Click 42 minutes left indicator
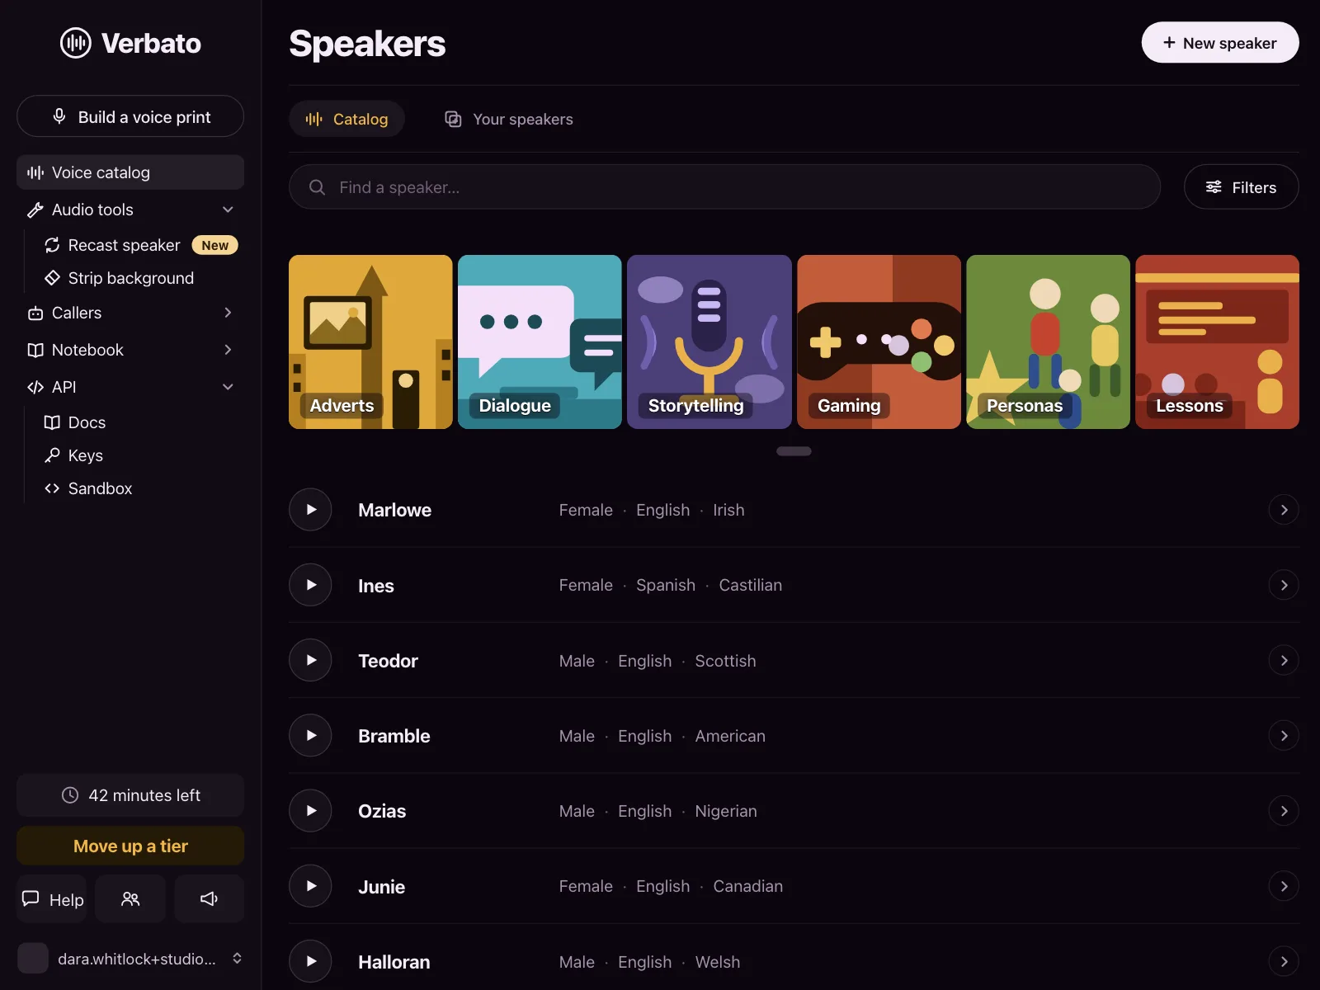The height and width of the screenshot is (990, 1320). (130, 795)
